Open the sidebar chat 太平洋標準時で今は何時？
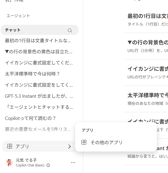The width and height of the screenshot is (168, 173). point(32,74)
